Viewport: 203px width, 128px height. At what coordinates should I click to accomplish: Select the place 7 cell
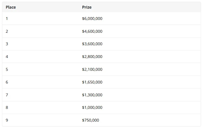[x=7, y=95]
